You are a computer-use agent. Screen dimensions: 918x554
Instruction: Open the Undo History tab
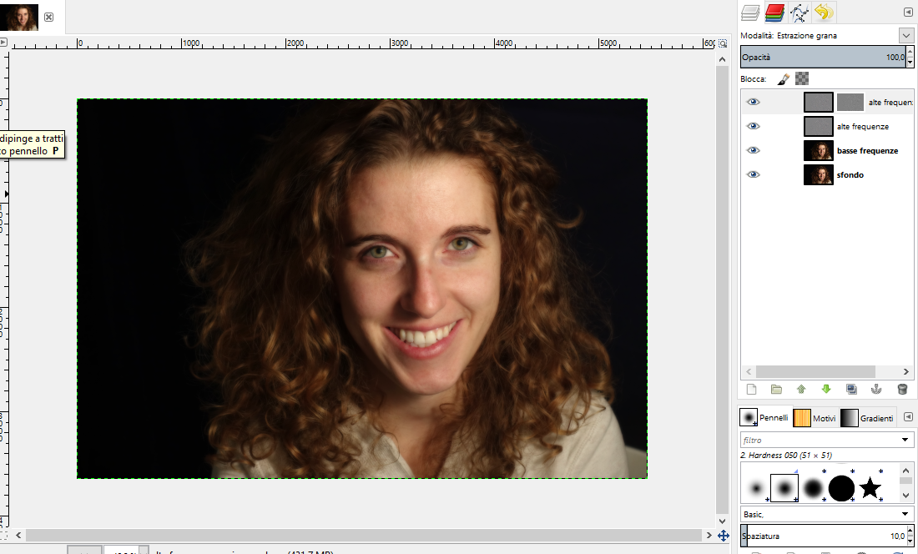pyautogui.click(x=824, y=13)
